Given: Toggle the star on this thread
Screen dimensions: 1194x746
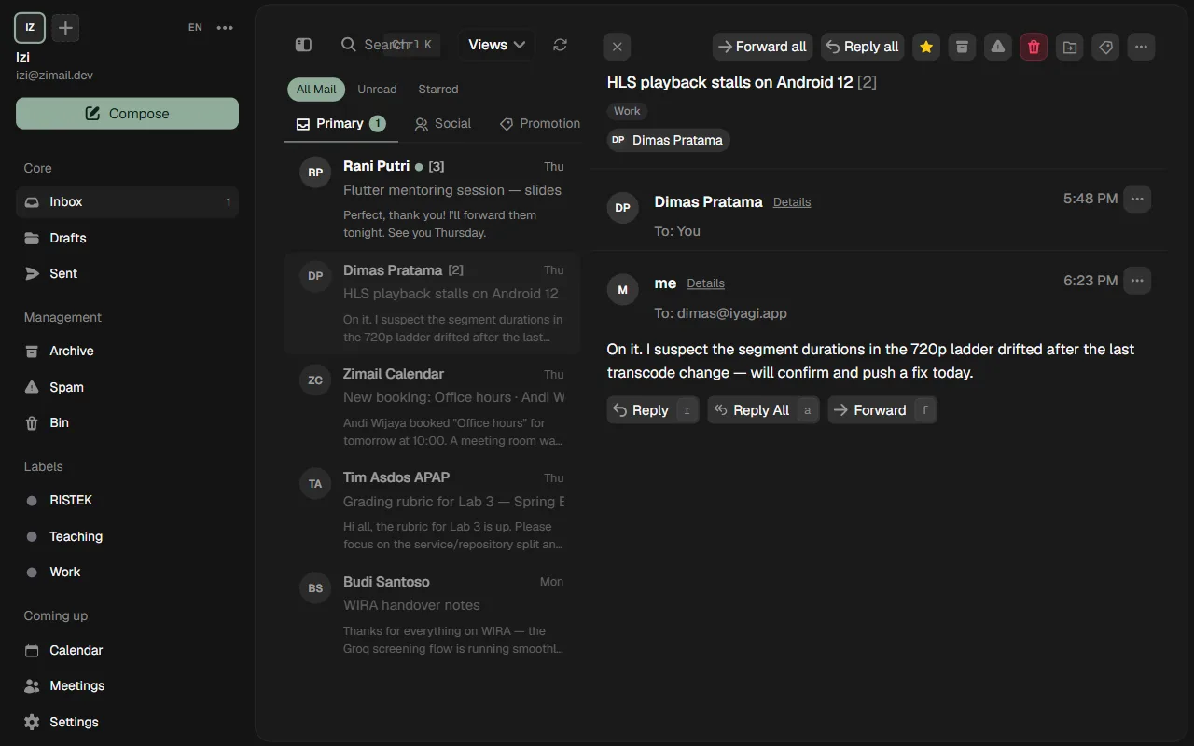Looking at the screenshot, I should pyautogui.click(x=925, y=47).
